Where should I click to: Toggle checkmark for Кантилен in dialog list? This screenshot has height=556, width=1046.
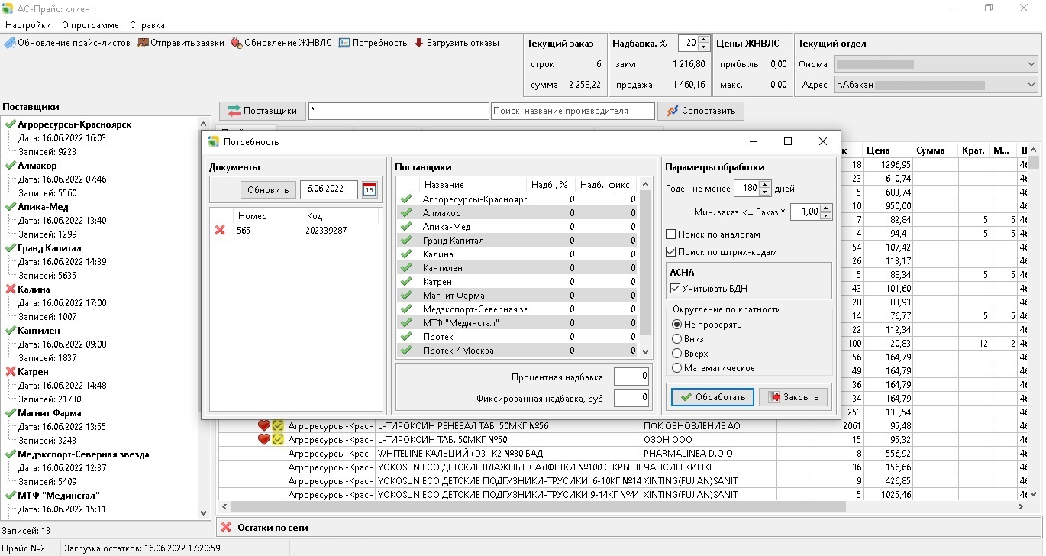point(406,268)
